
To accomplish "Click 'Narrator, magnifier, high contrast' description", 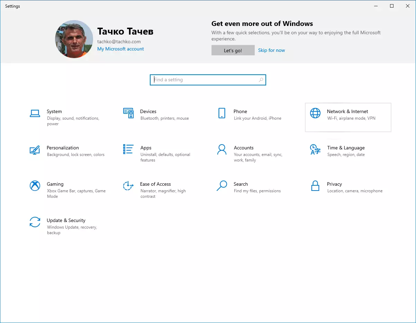I will coord(163,194).
